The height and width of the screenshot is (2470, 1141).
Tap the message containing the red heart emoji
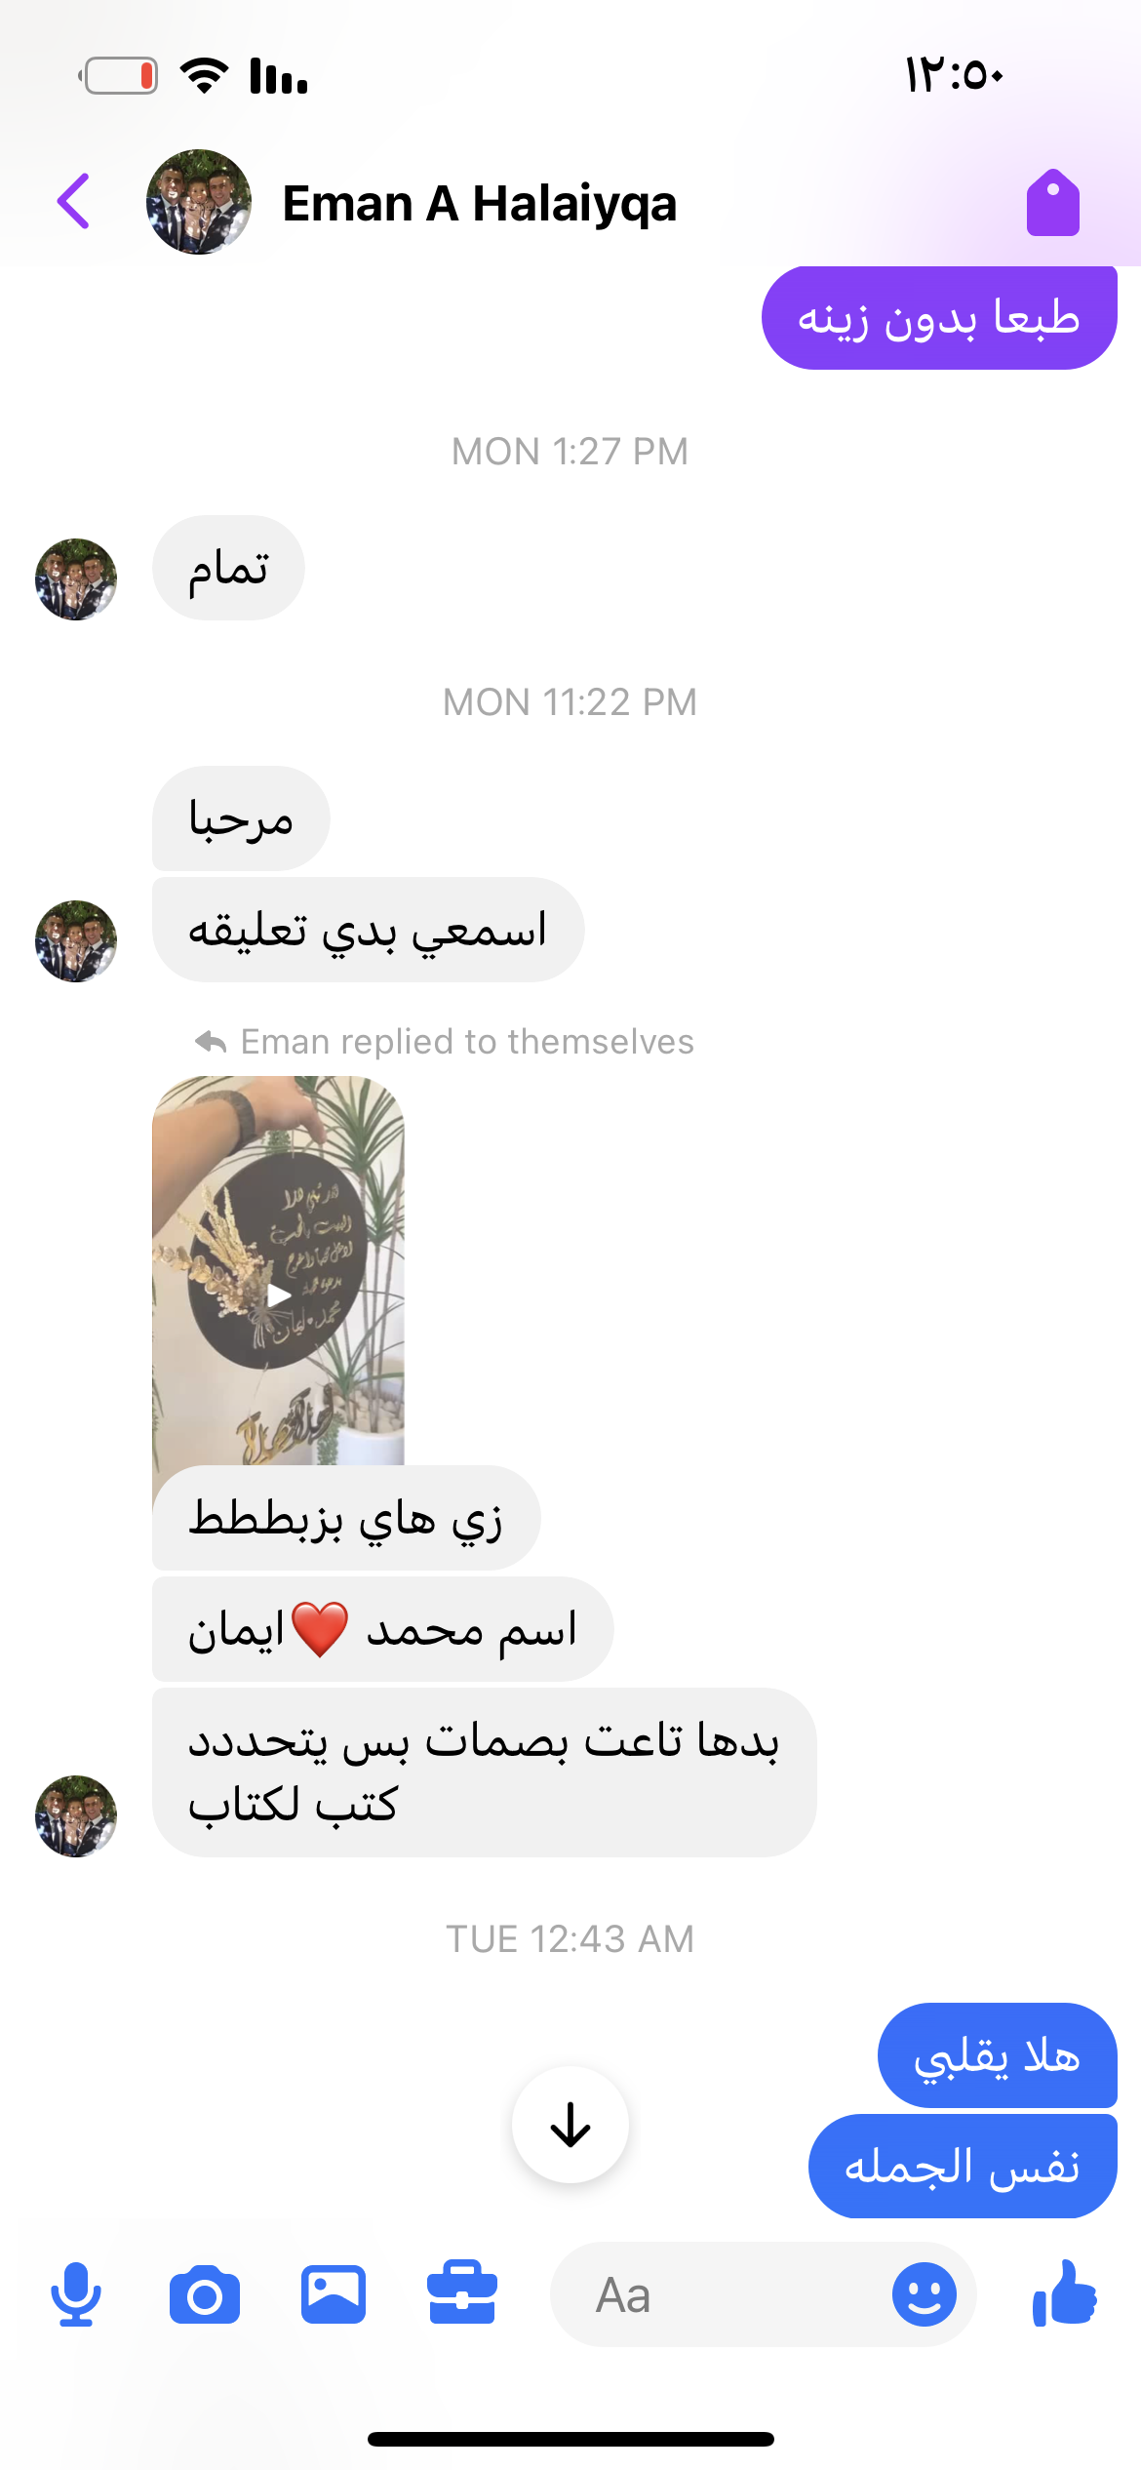pos(382,1629)
